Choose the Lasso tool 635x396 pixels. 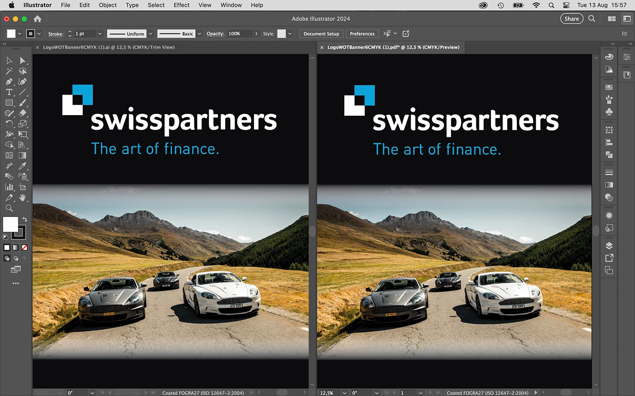tap(23, 71)
